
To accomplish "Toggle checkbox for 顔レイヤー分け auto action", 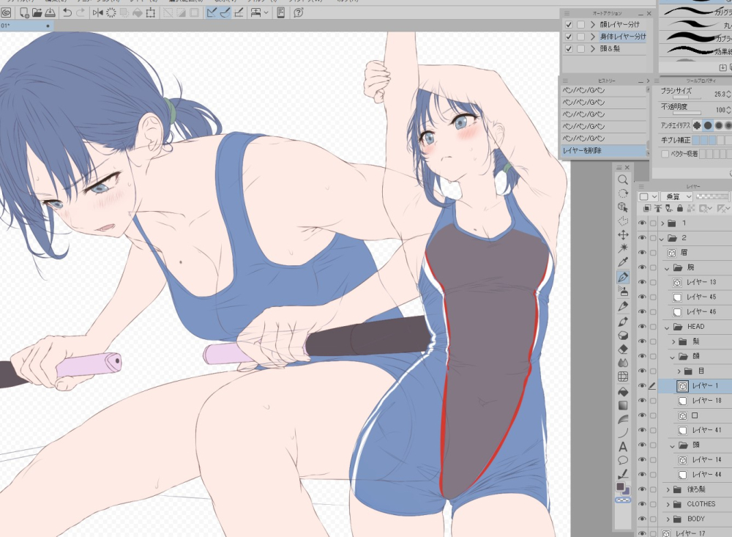I will (x=569, y=24).
